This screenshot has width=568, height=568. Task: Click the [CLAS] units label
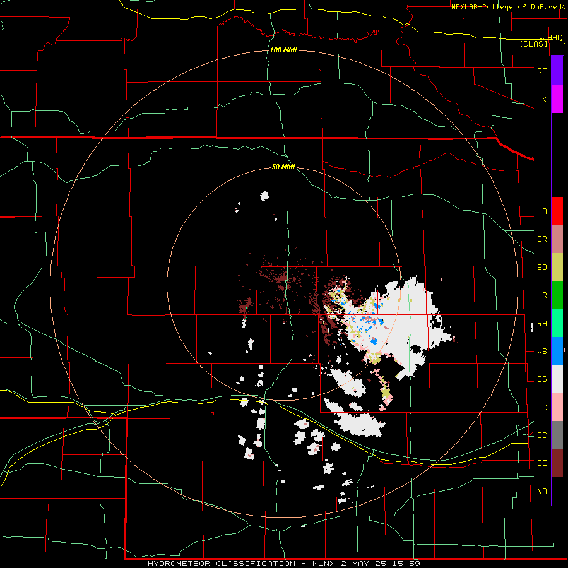point(533,44)
